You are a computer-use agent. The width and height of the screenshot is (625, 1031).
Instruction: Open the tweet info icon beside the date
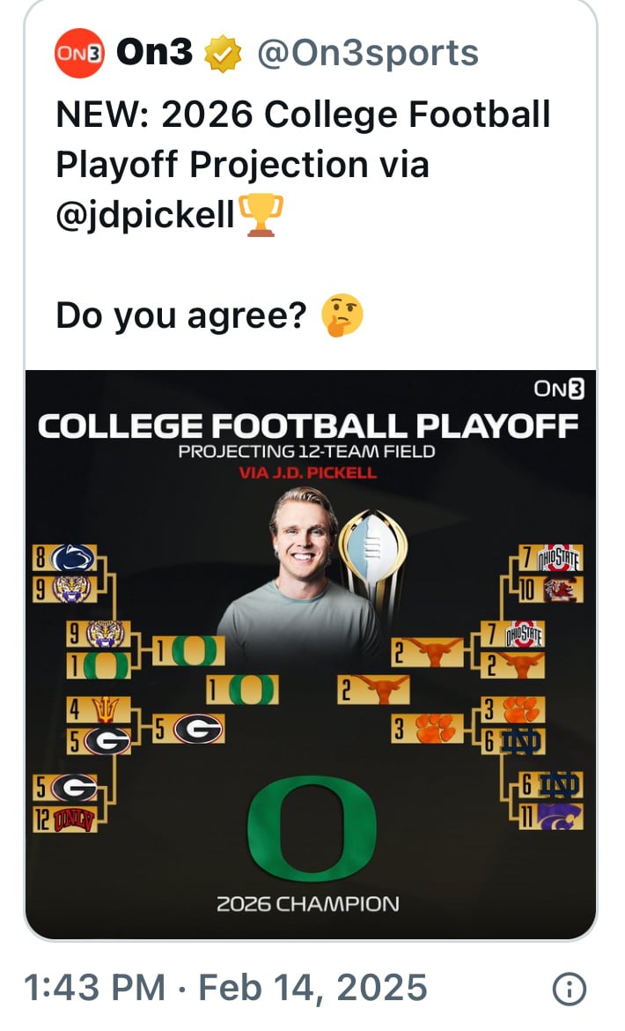click(569, 990)
